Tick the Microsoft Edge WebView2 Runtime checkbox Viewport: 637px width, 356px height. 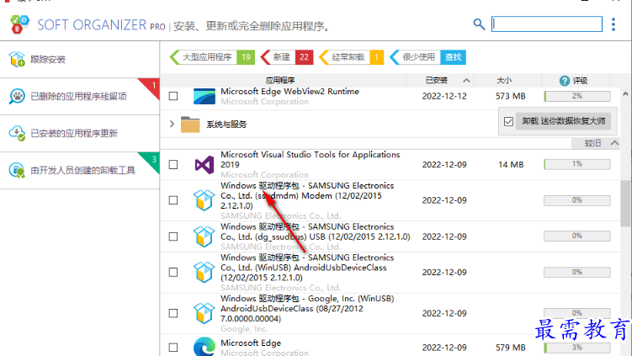173,96
